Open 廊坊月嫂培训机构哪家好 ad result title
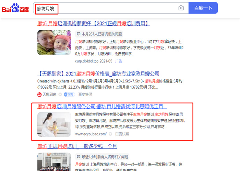 tap(93, 24)
